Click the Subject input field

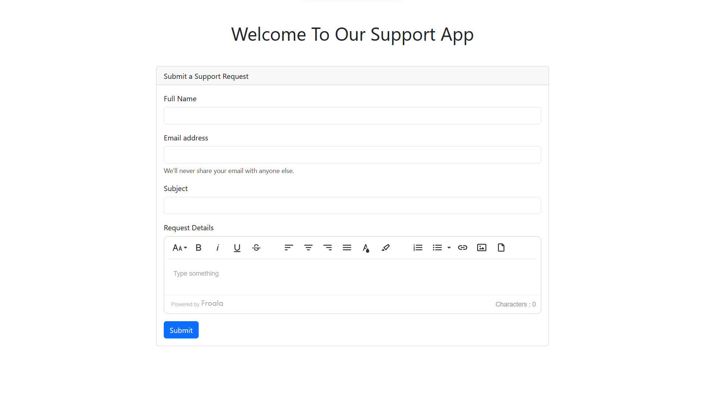352,205
